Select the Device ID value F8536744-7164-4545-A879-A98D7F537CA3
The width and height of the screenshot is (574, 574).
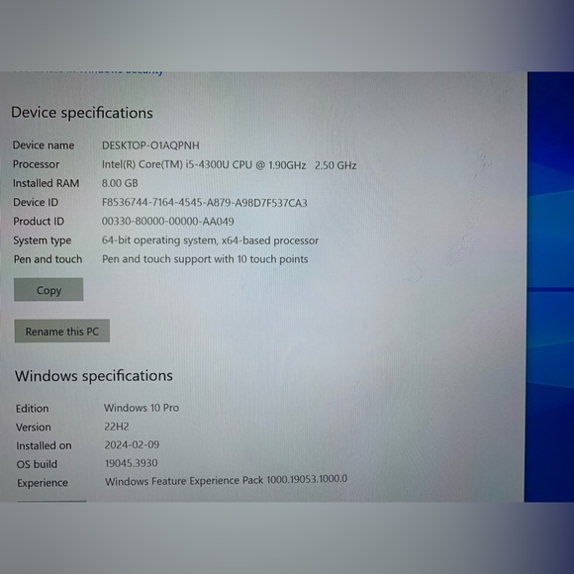(x=204, y=203)
